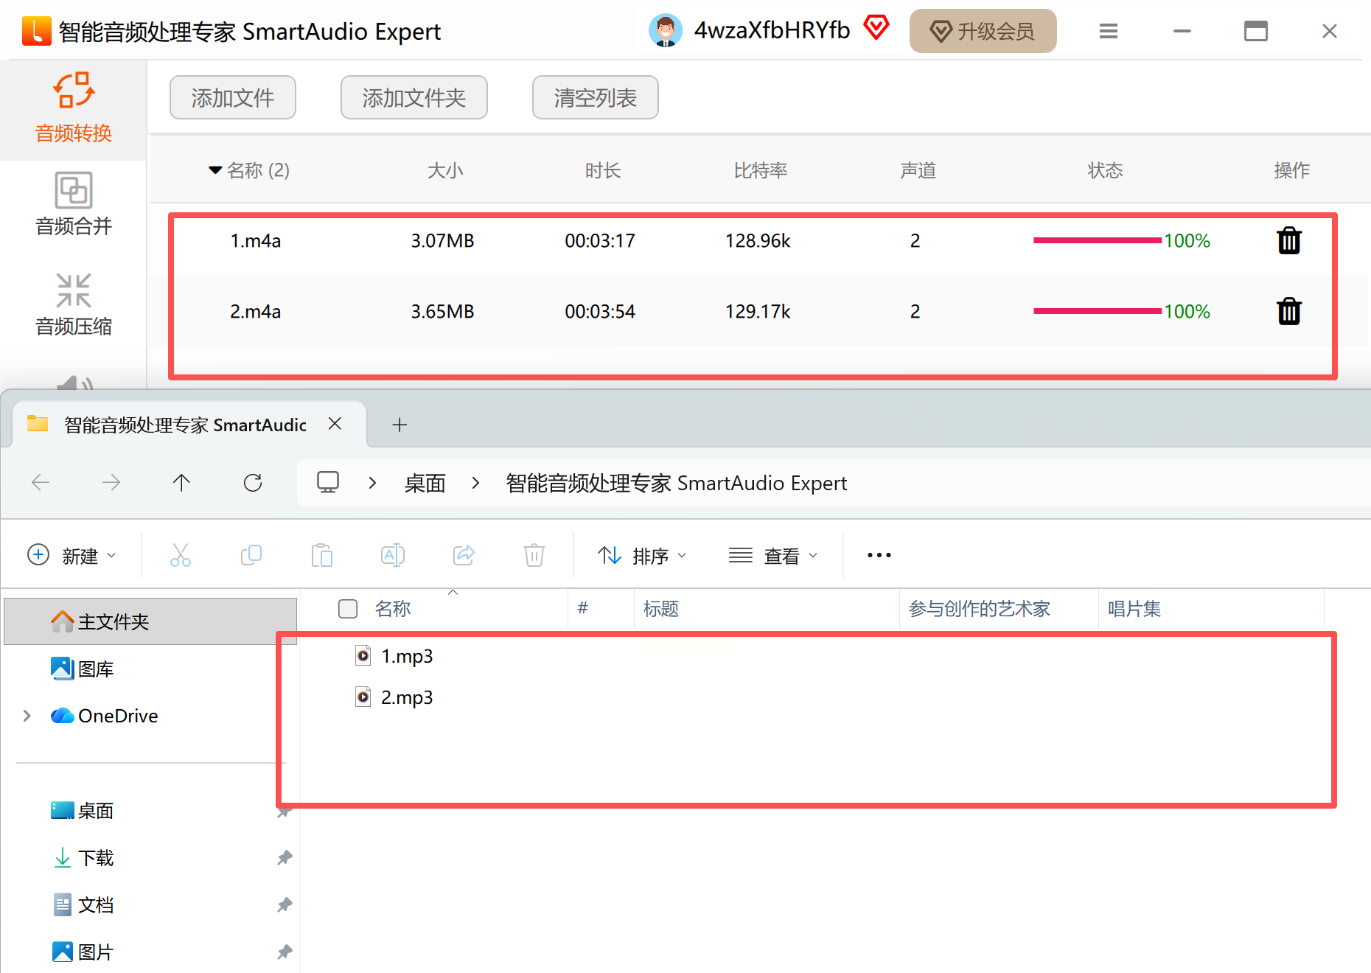Screen dimensions: 1371x973
Task: Delete 1.m4a using its trash icon
Action: tap(1288, 241)
